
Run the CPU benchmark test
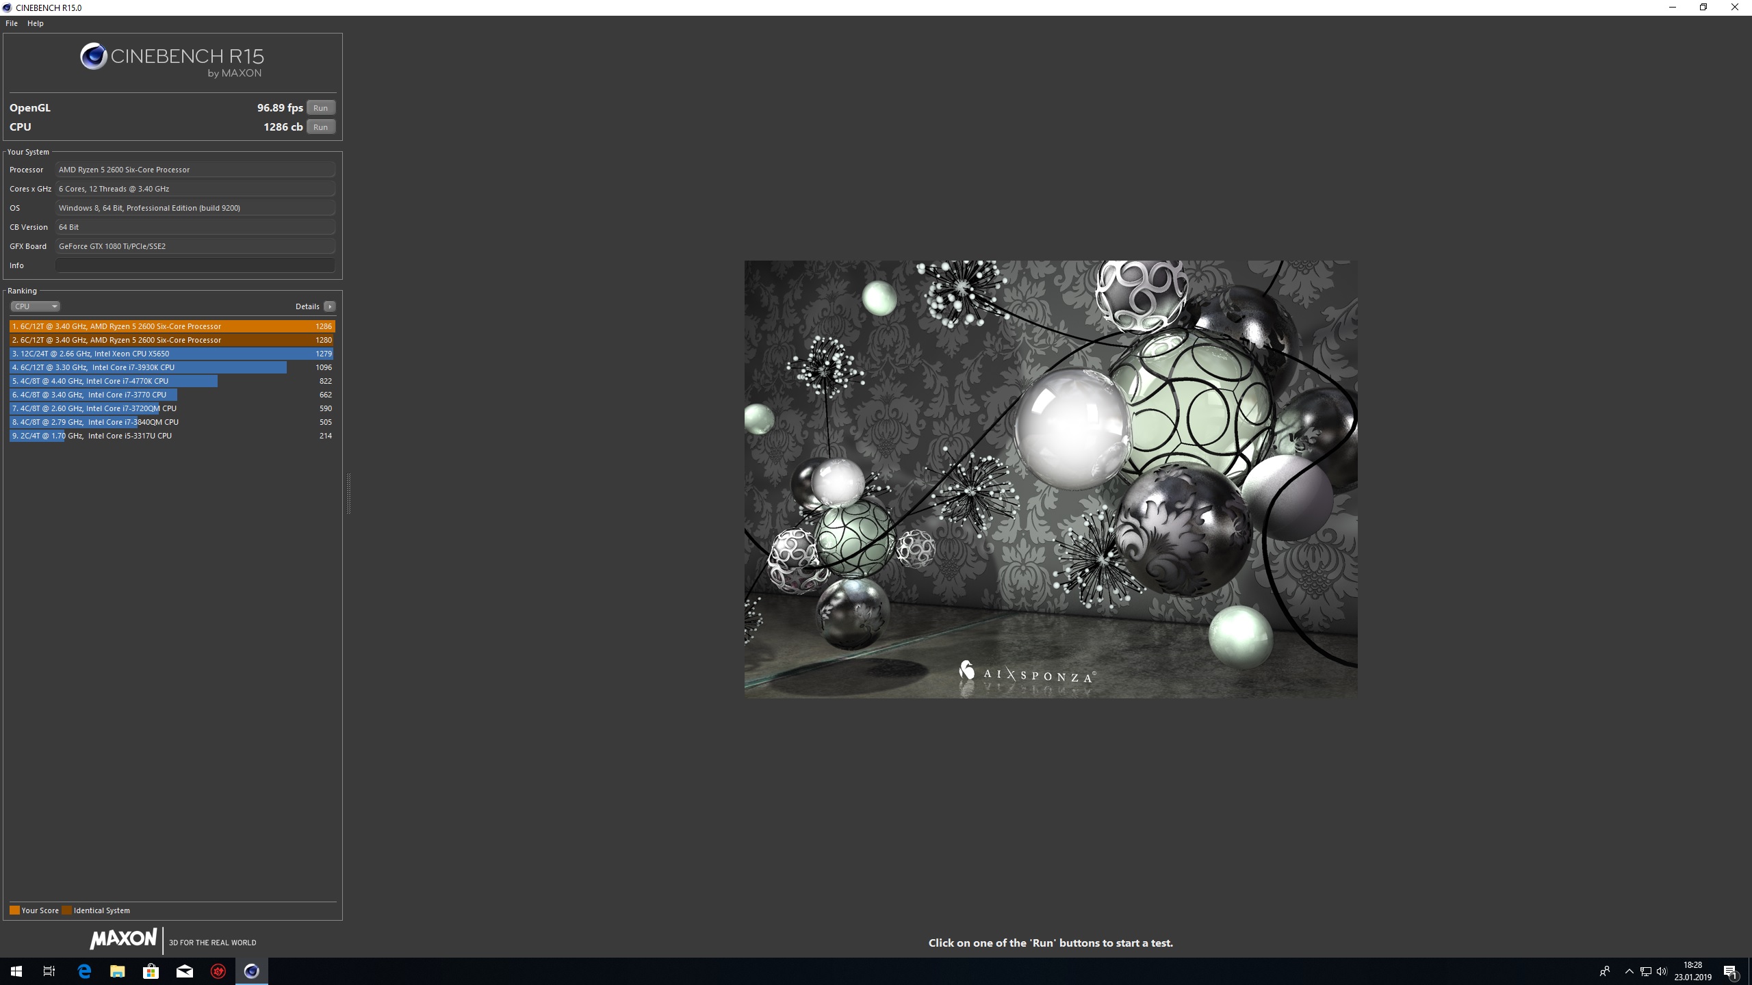(x=320, y=127)
